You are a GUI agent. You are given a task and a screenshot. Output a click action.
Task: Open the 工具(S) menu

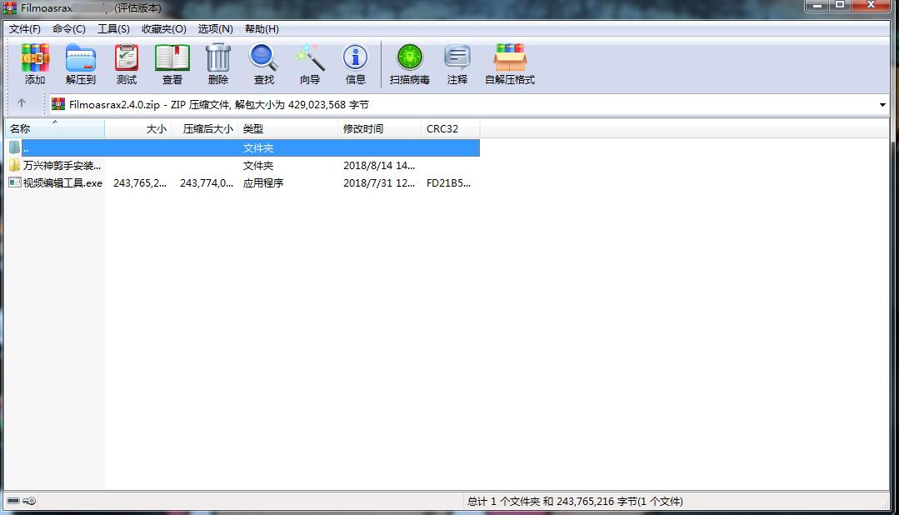[x=113, y=29]
